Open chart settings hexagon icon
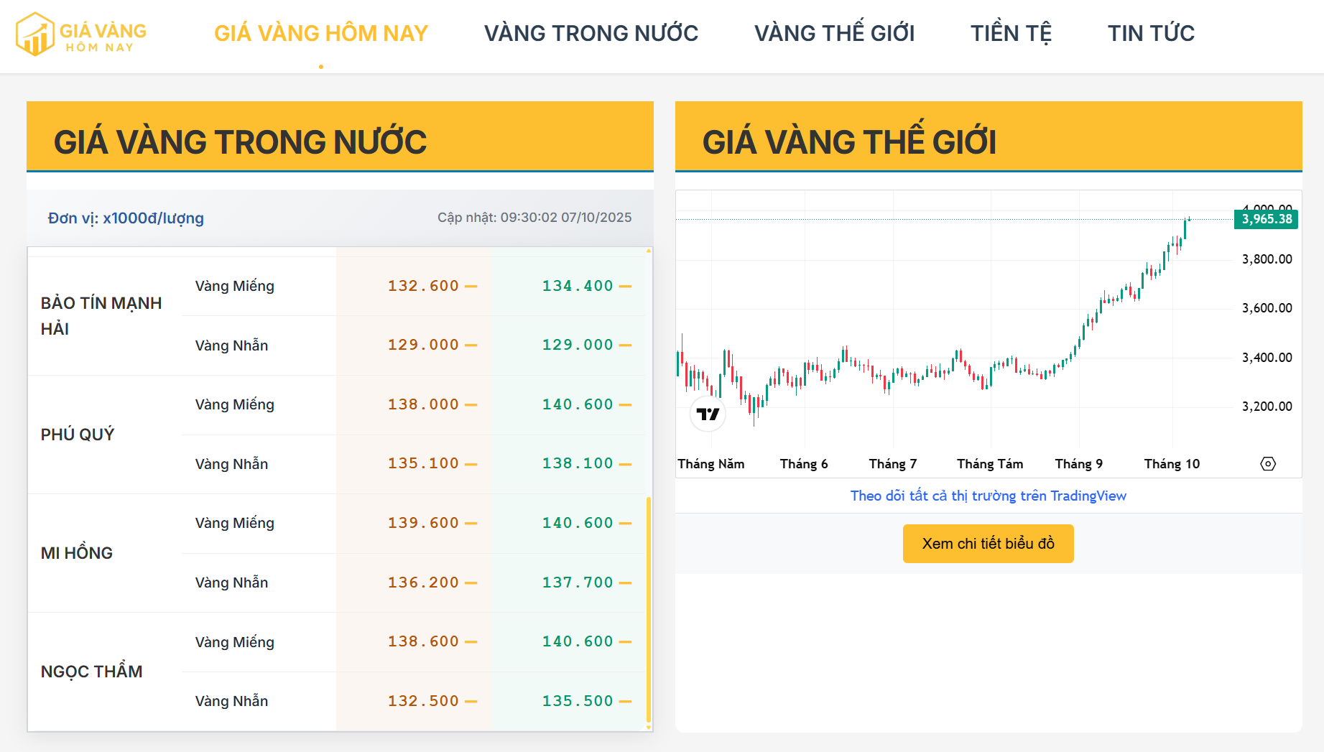Screen dimensions: 1324x752 click(x=1268, y=464)
